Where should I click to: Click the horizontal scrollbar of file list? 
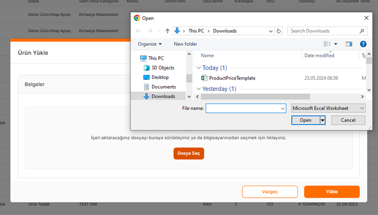point(255,97)
